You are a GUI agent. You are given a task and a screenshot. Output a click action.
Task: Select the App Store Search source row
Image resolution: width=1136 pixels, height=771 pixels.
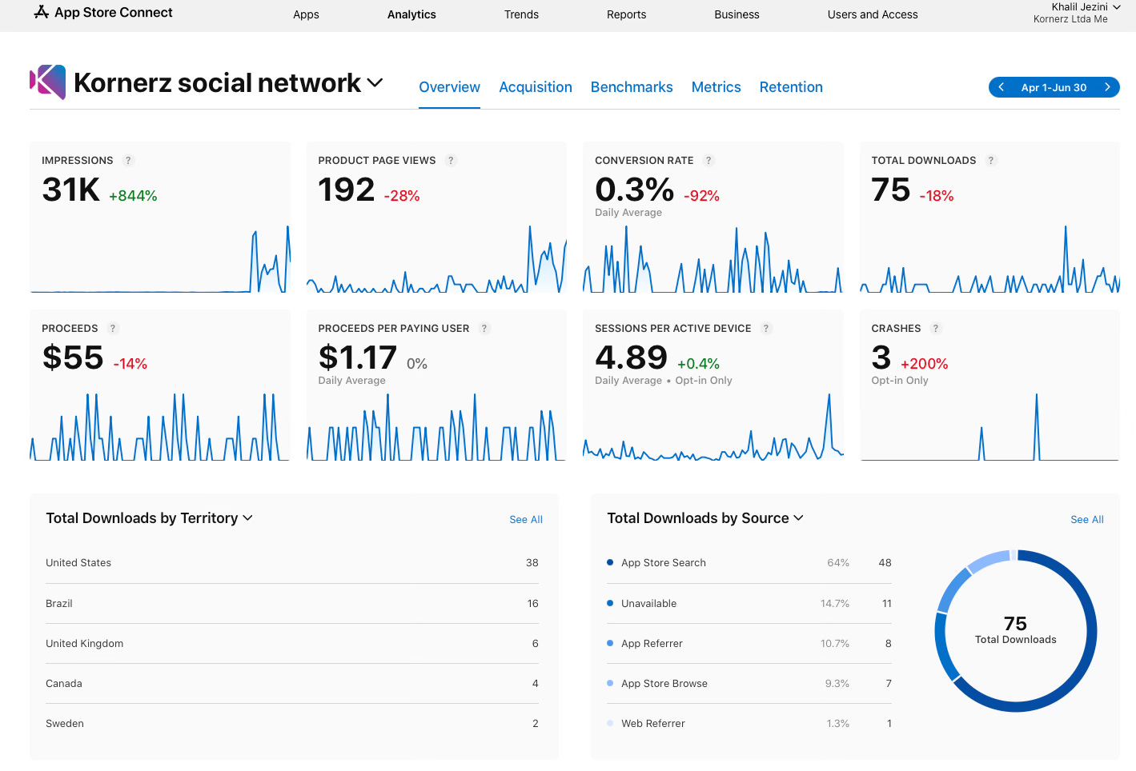coord(749,563)
